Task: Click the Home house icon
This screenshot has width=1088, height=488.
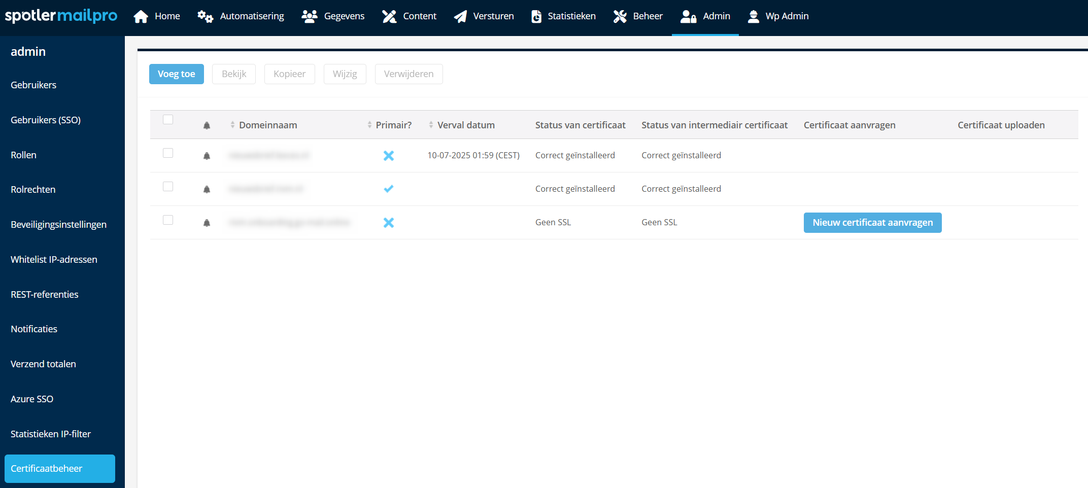Action: tap(141, 17)
